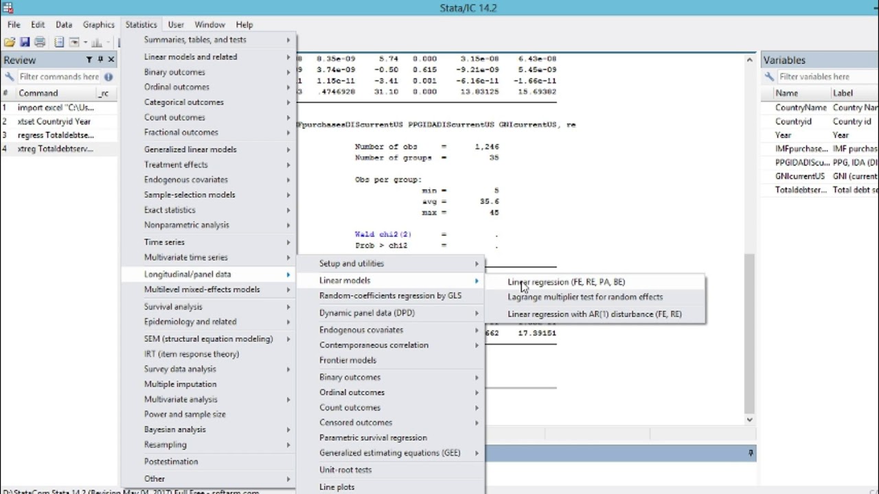Screen dimensions: 879x494
Task: Open the Graphics menu
Action: click(x=99, y=25)
